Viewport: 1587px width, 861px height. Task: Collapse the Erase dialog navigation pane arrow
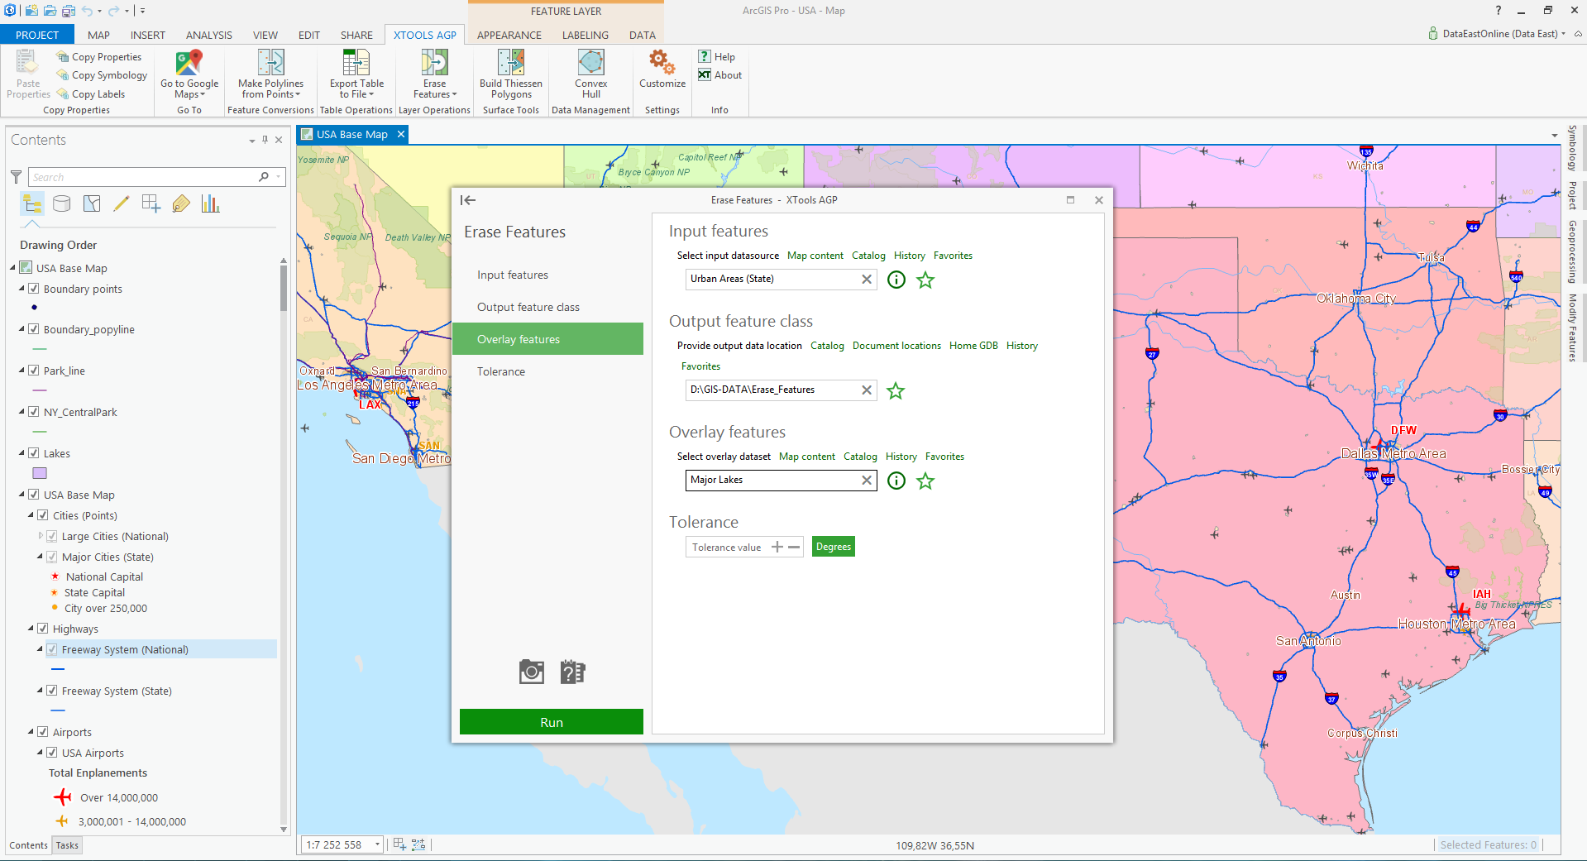(468, 200)
